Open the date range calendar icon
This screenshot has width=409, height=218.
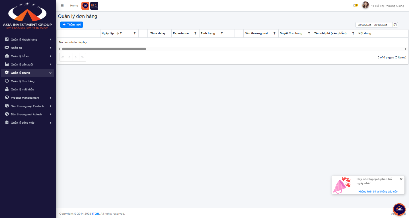(x=395, y=25)
